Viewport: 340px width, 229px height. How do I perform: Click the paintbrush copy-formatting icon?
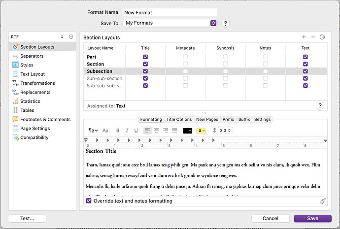click(x=323, y=201)
